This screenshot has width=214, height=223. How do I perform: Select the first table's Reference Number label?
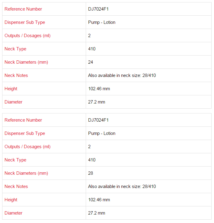tap(23, 9)
